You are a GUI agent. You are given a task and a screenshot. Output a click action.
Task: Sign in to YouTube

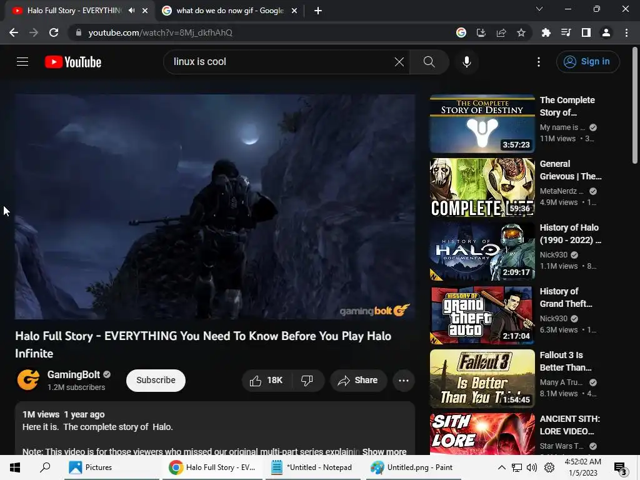pos(587,62)
